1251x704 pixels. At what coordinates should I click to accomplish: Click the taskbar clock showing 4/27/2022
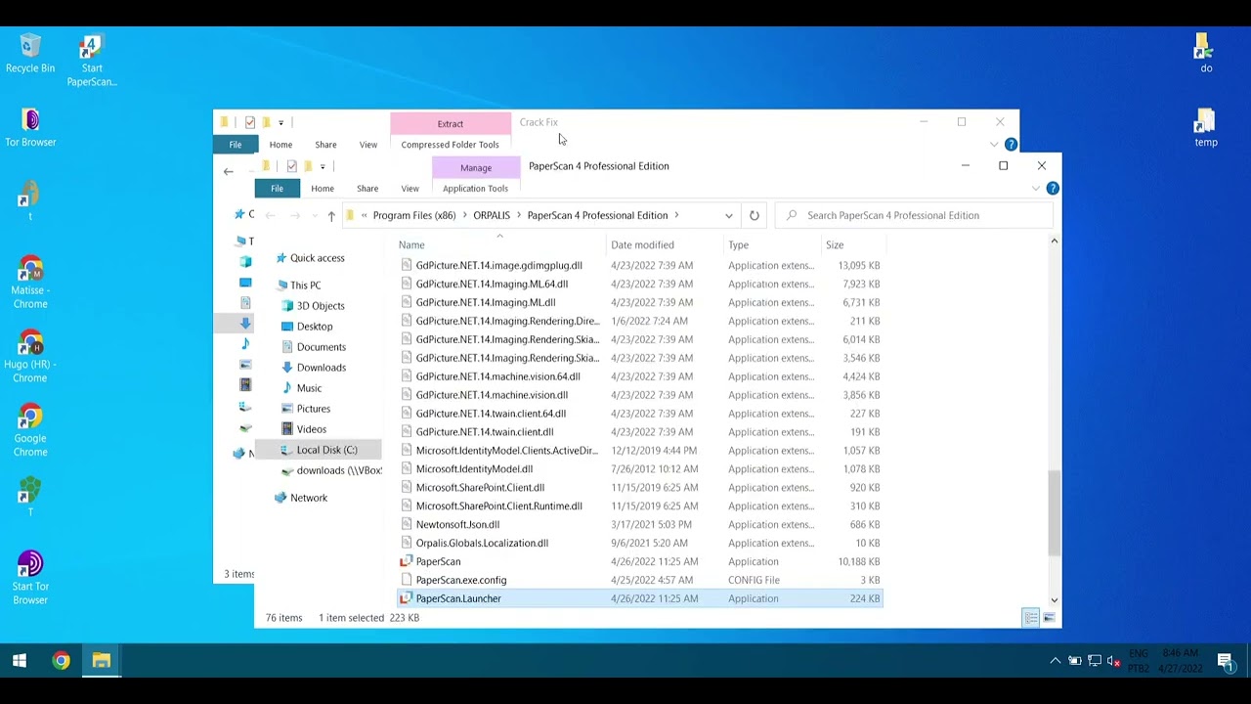point(1181,661)
